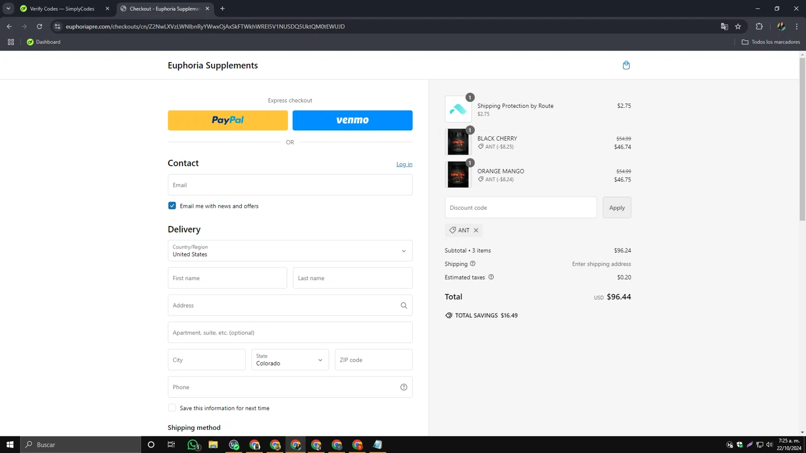Click the Cortana circle icon in taskbar
The height and width of the screenshot is (453, 806).
tap(151, 444)
